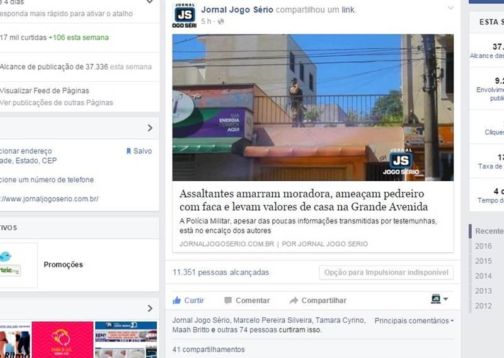Click the Compartilhar arrow icon
This screenshot has height=358, width=504.
(294, 300)
